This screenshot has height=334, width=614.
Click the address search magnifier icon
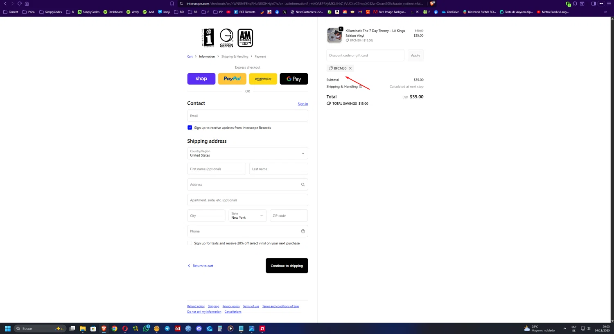coord(303,184)
